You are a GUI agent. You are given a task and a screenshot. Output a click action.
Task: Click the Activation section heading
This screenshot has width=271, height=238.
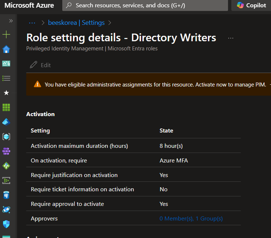click(40, 114)
